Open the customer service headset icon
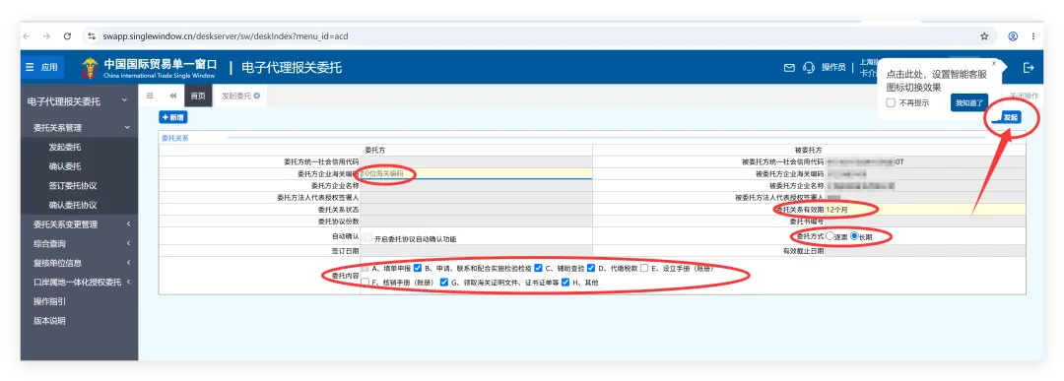Viewport: 1064px width, 381px height. pos(808,67)
